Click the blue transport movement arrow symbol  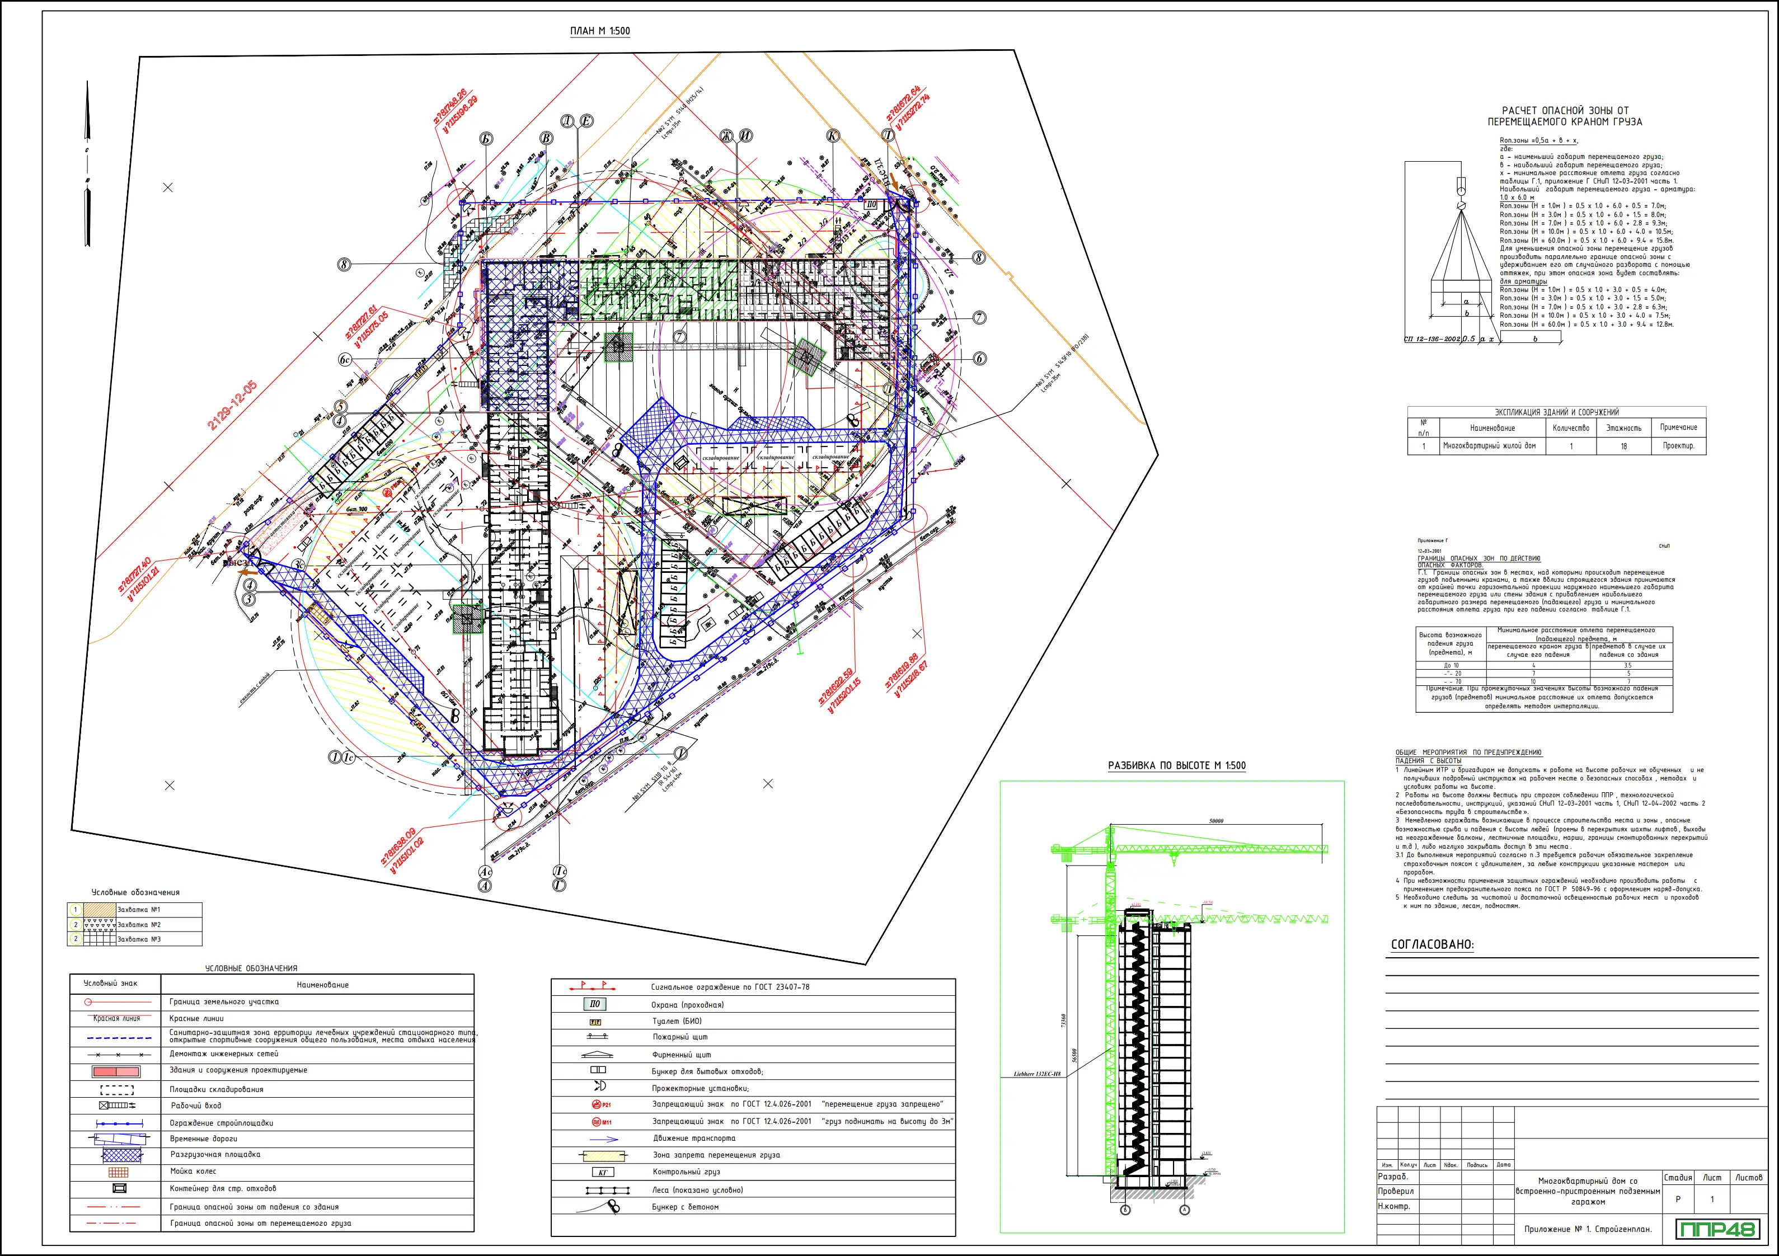(x=604, y=1139)
